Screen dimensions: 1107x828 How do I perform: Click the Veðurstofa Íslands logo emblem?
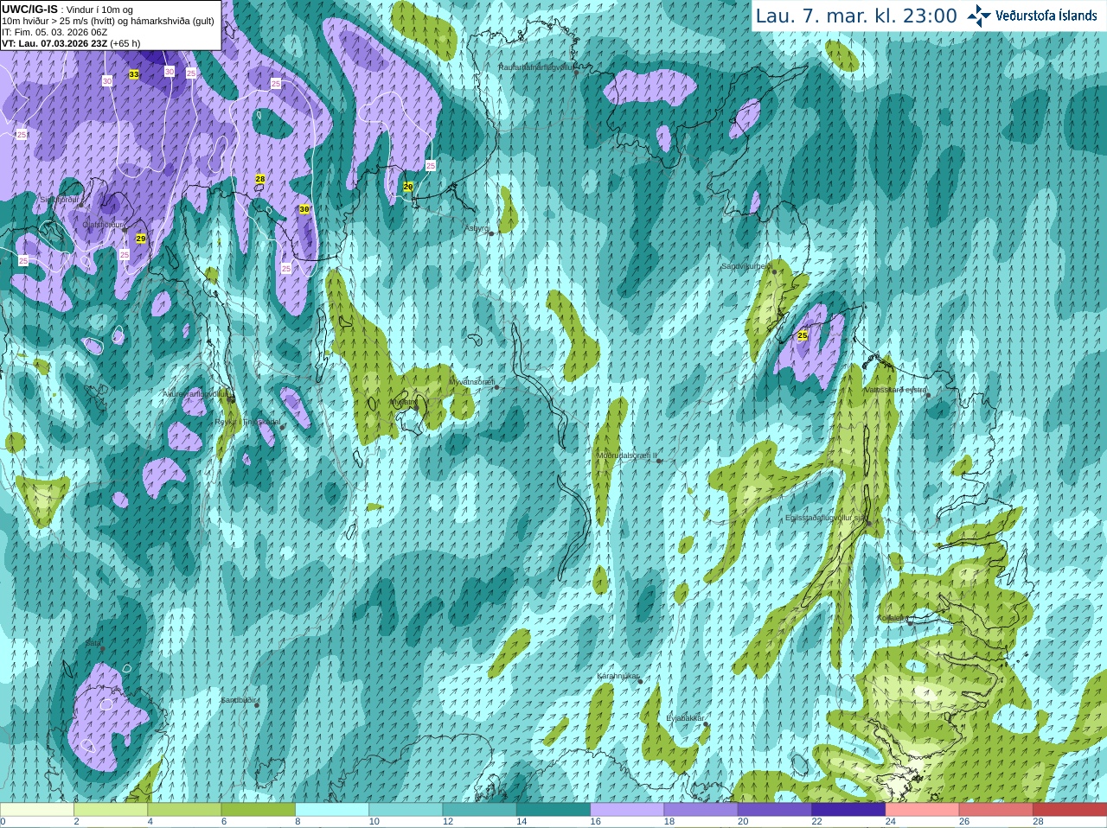tap(978, 16)
